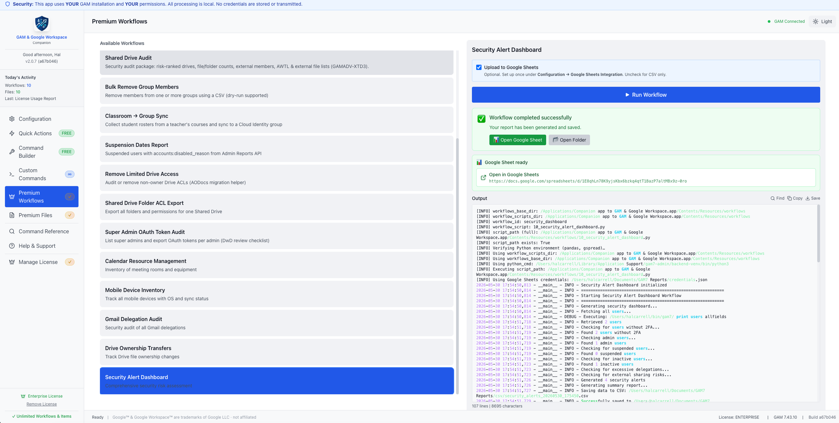Select Drive Ownership Transfers workflow
The image size is (839, 423).
277,352
